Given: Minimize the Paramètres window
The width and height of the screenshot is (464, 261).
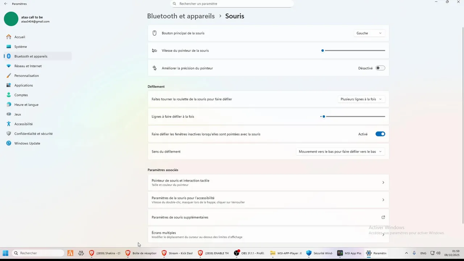Looking at the screenshot, I should (436, 2).
